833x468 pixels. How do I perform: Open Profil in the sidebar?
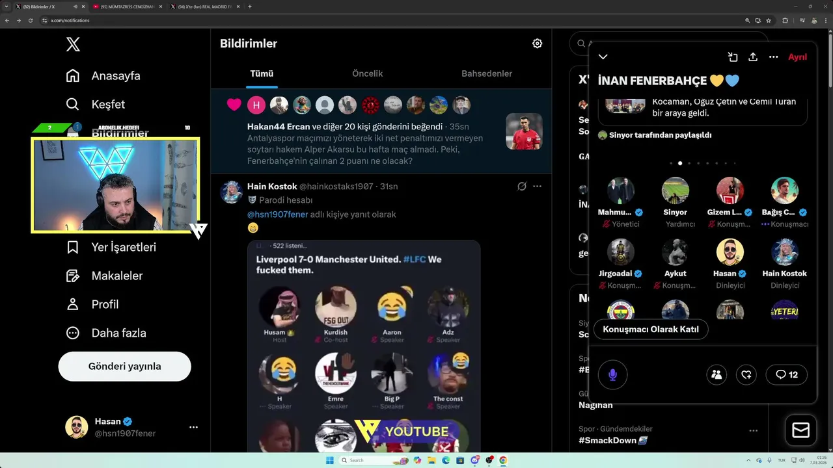click(92, 304)
